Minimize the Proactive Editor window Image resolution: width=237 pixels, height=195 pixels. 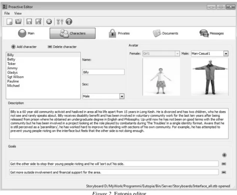211,7
